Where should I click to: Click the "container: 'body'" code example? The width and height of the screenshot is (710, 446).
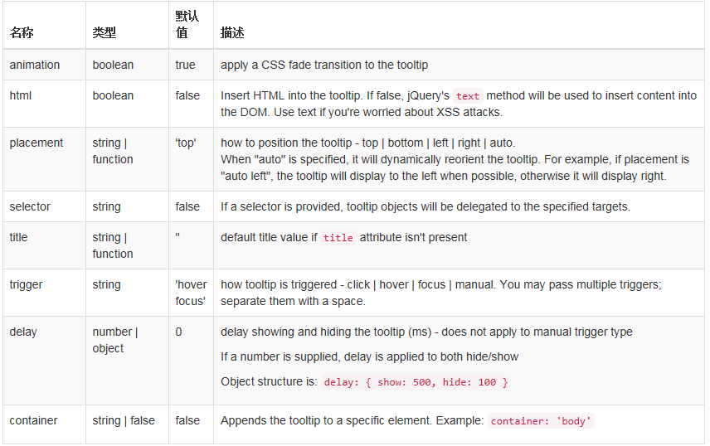[x=541, y=421]
